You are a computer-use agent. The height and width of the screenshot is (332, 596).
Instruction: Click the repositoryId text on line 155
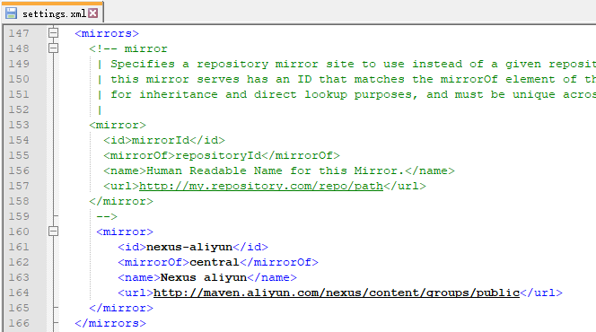pos(218,155)
